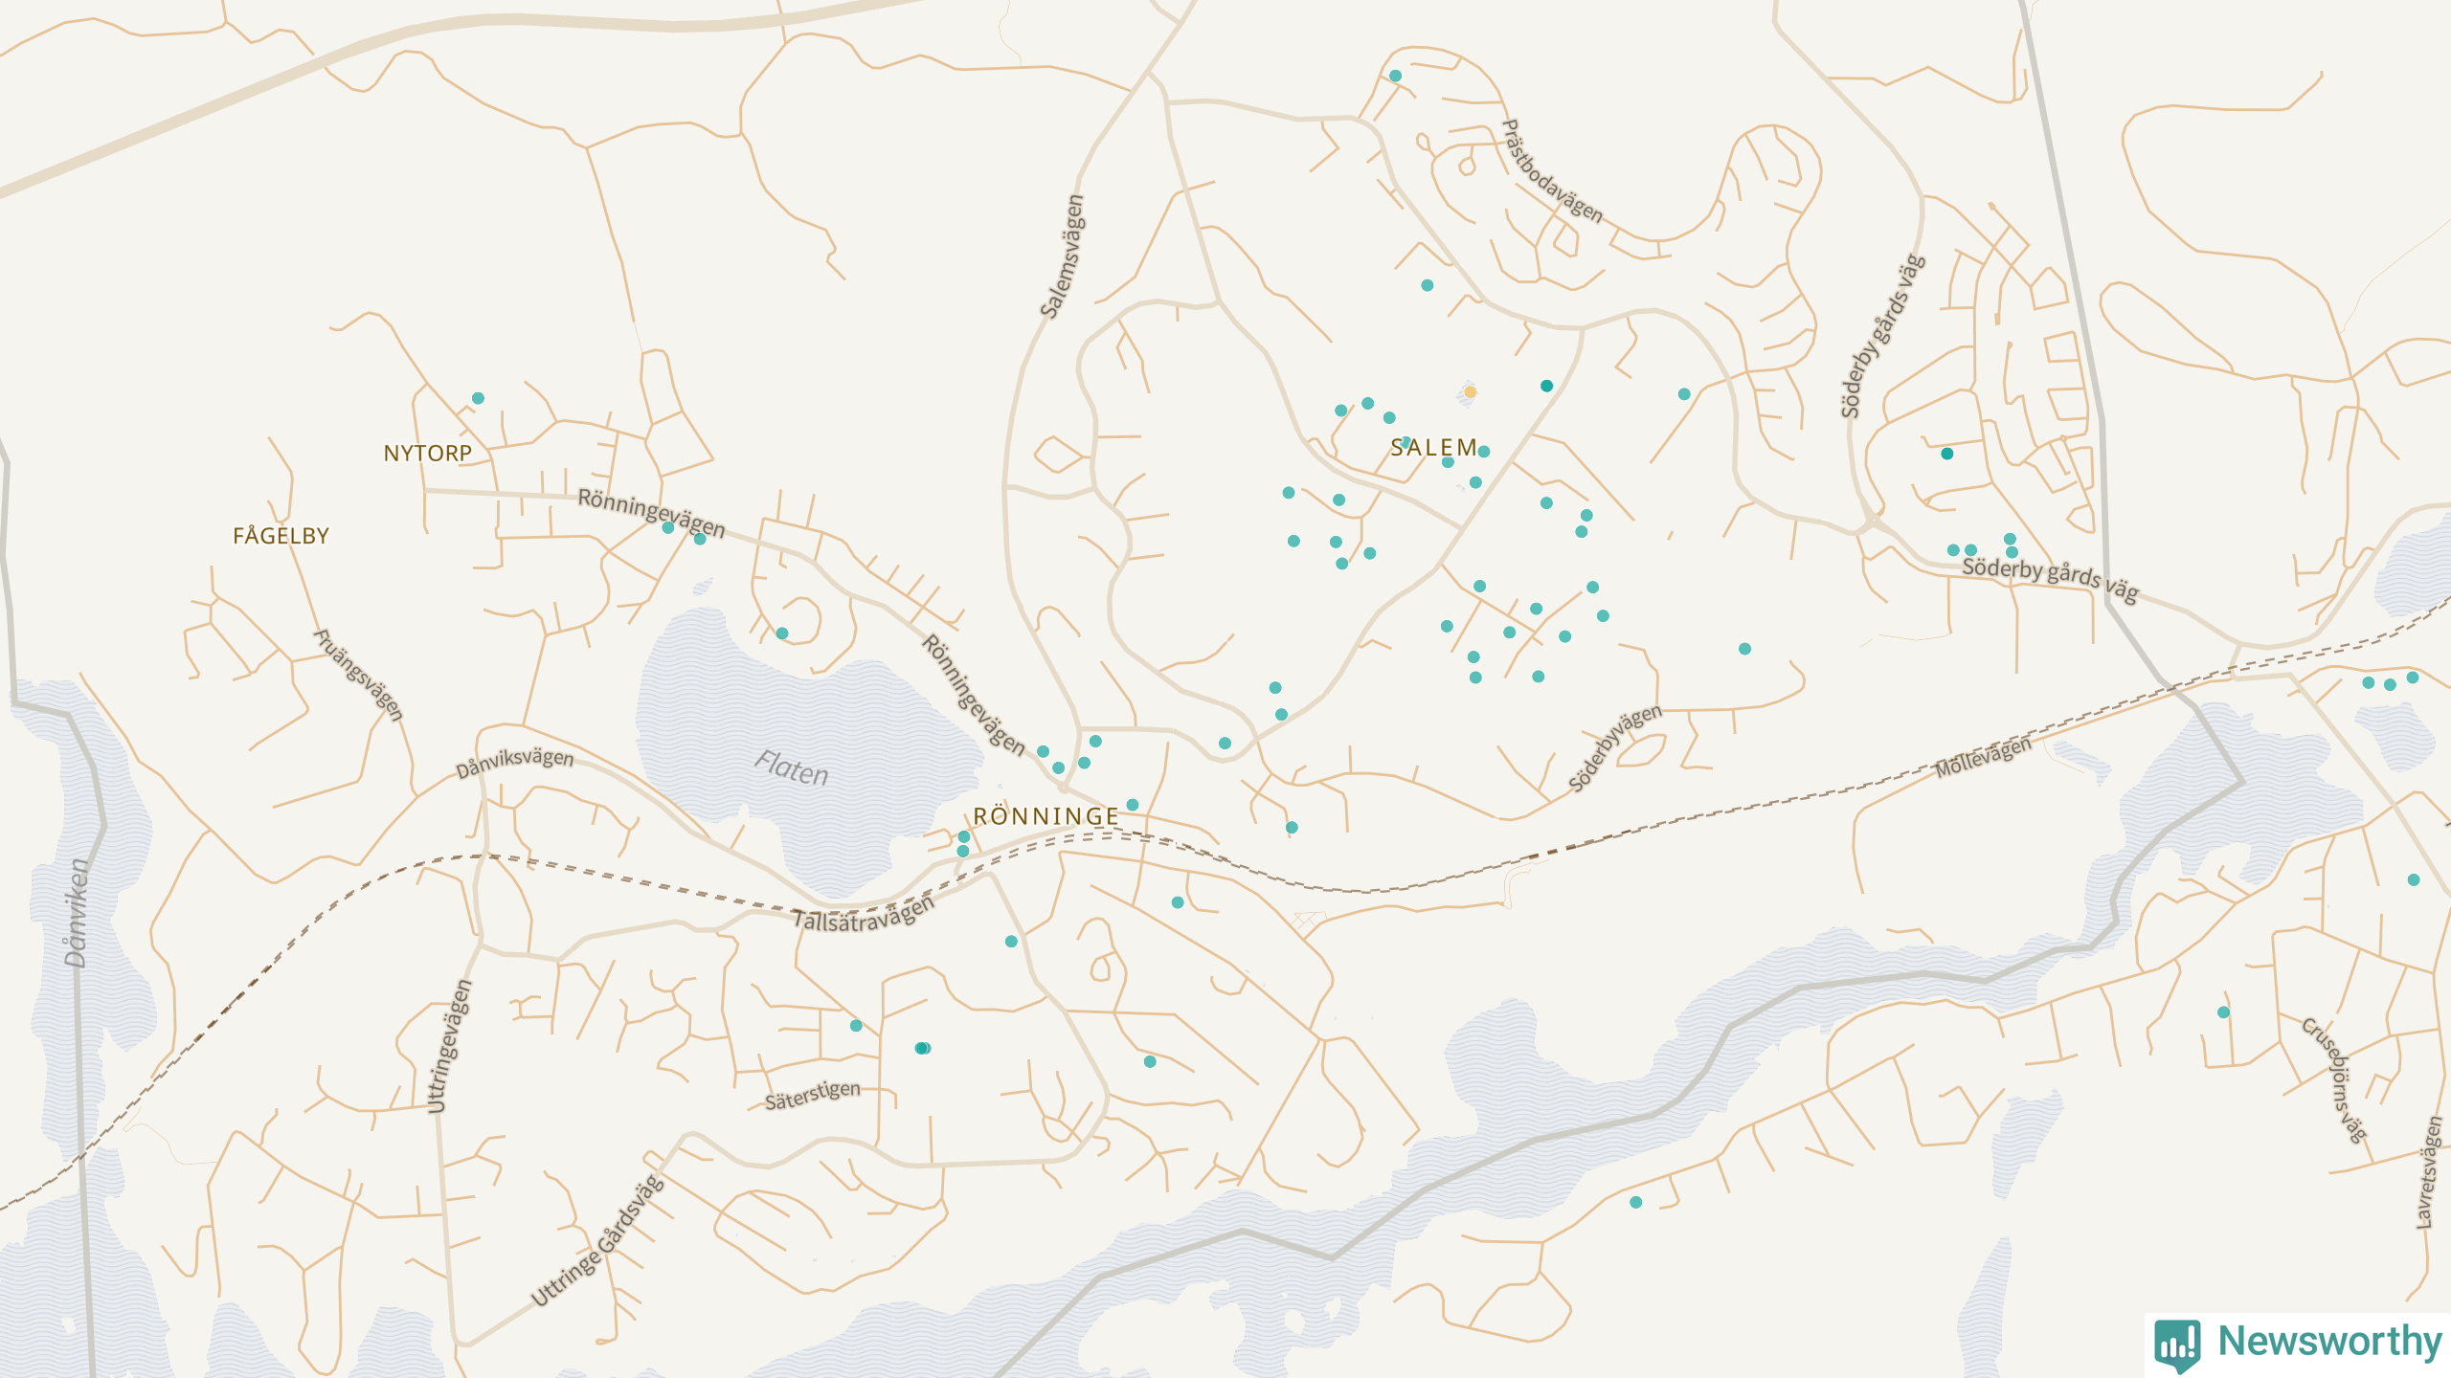2451x1378 pixels.
Task: Select the orange marker near Salem
Action: coord(1470,391)
